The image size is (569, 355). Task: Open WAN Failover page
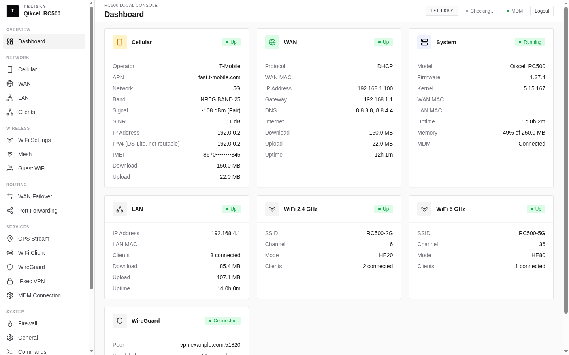click(x=44, y=196)
